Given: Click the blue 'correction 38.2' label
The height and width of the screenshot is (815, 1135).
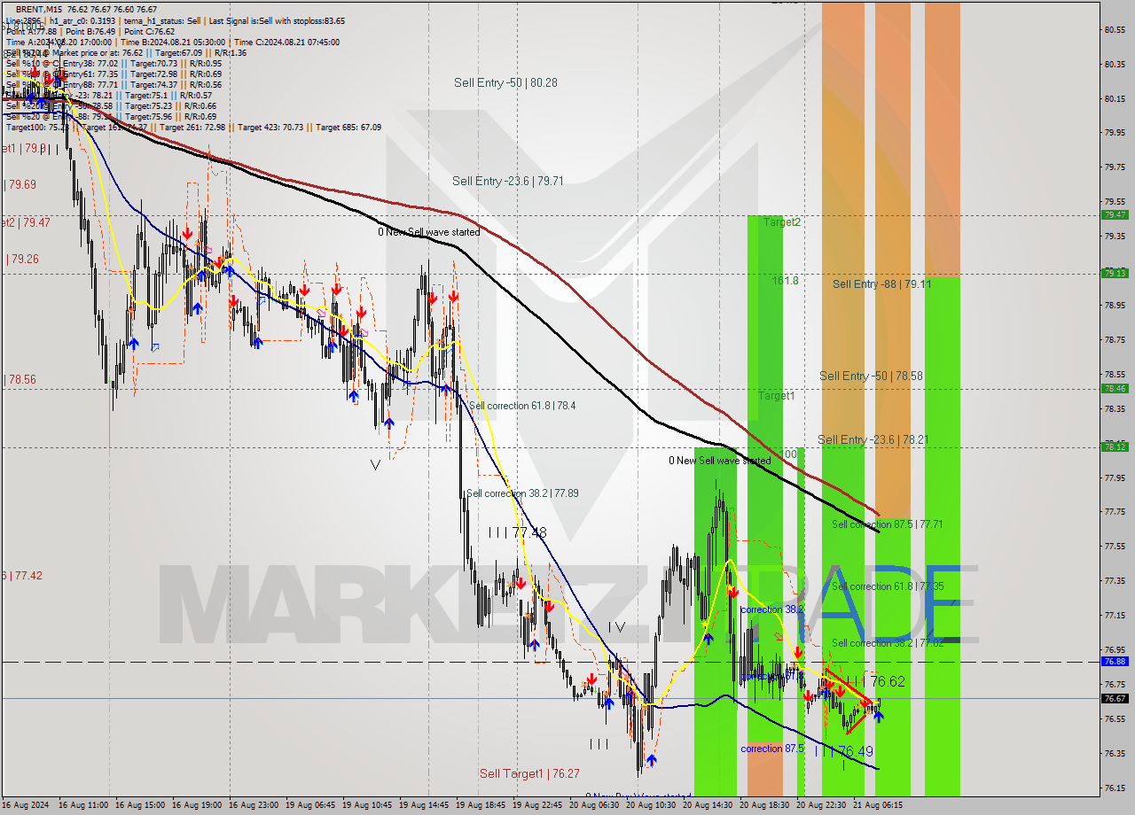Looking at the screenshot, I should tap(772, 609).
